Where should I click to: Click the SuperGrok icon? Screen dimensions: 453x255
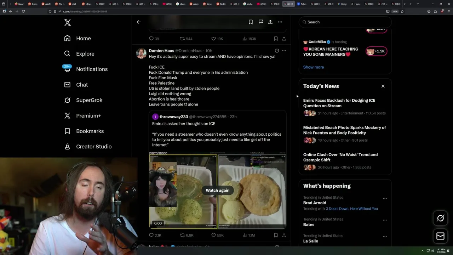pyautogui.click(x=67, y=100)
